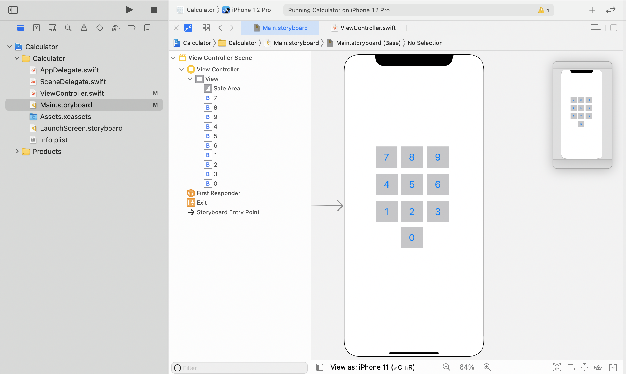Screen dimensions: 626x374
Task: Click the zoom in magnifier icon
Action: click(x=487, y=367)
